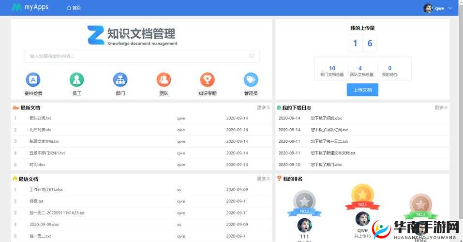The image size is (463, 242).
Task: Click the NO.1 gold medal icon
Action: [x=362, y=197]
